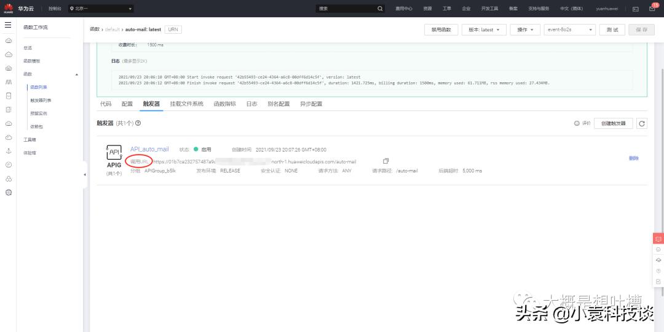664x332 pixels.
Task: Select 预留实例 in the sidebar
Action: tap(39, 114)
